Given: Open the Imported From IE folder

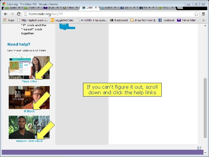Looking at the screenshot, I should click(143, 20).
